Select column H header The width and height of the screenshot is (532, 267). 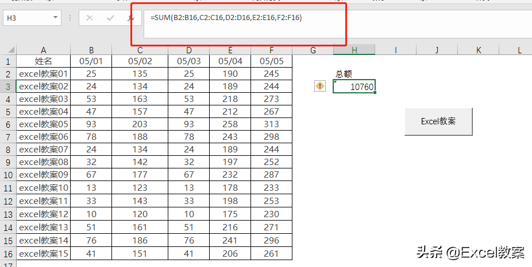354,50
